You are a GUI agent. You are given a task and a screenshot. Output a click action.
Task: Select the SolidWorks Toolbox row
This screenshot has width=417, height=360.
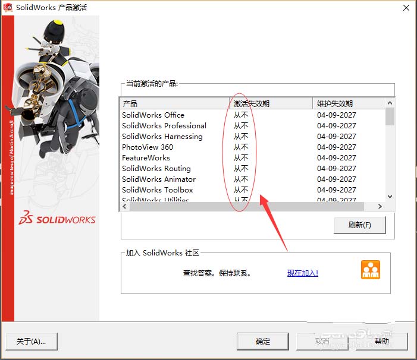(x=252, y=190)
